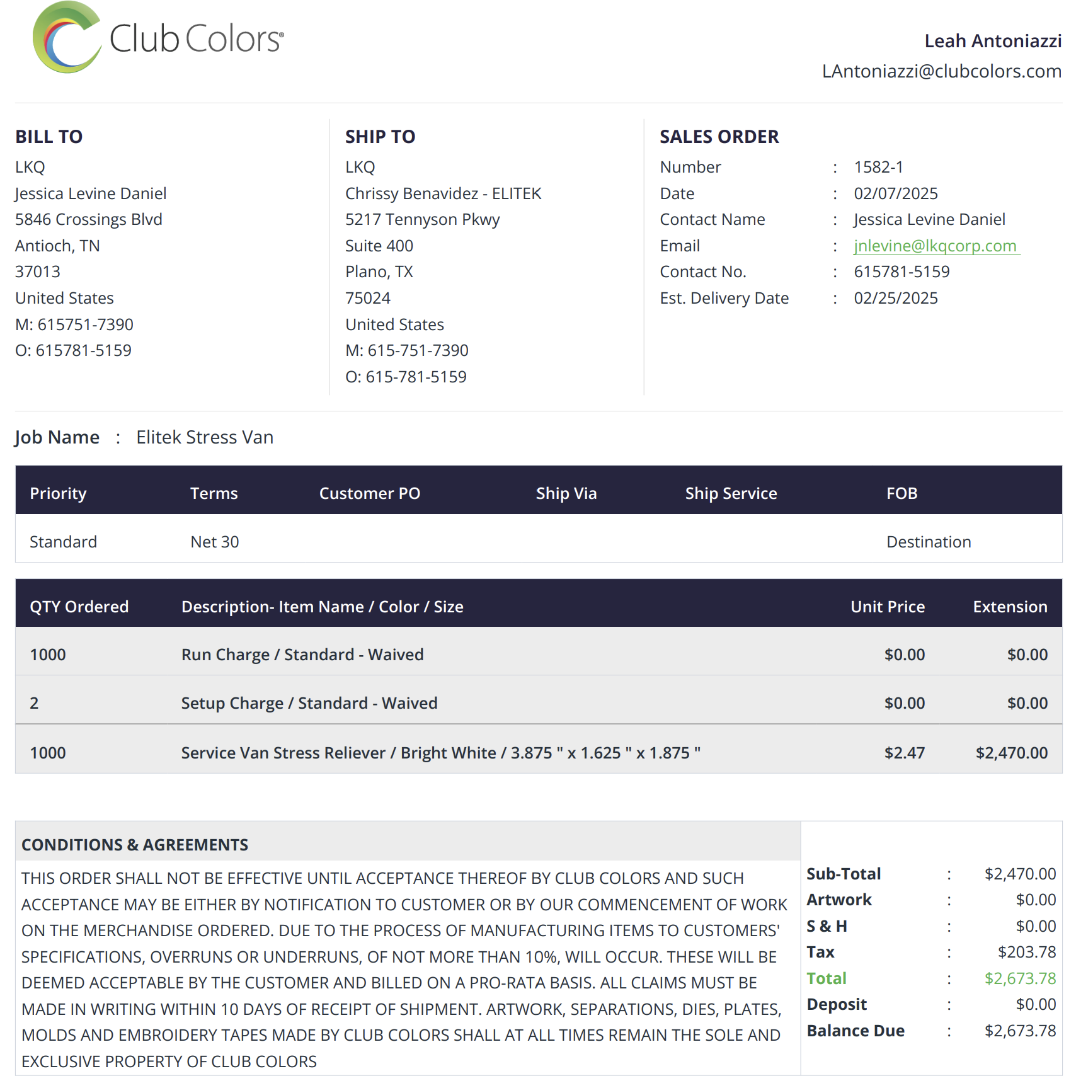1076x1076 pixels.
Task: Open the jnlevine@lkqcorp.com email link
Action: pyautogui.click(x=936, y=246)
